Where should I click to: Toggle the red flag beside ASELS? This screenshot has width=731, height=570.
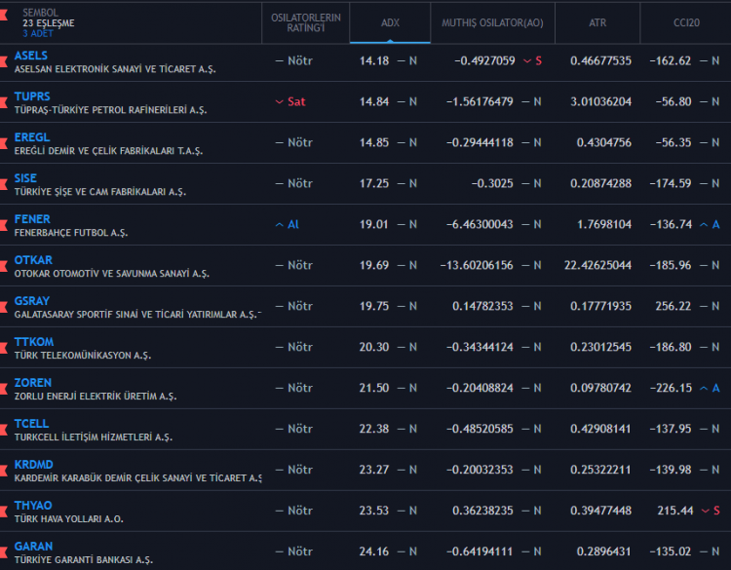click(3, 61)
